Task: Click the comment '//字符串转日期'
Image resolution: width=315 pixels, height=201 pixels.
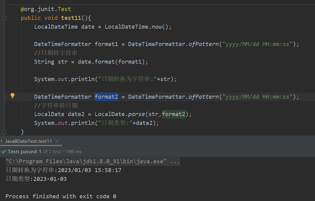Action: pyautogui.click(x=56, y=105)
